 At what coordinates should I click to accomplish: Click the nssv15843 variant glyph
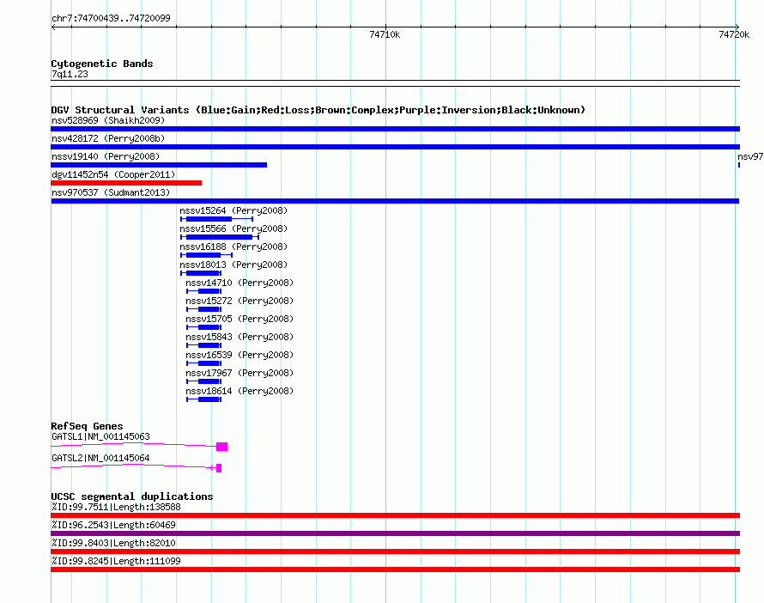pyautogui.click(x=204, y=345)
